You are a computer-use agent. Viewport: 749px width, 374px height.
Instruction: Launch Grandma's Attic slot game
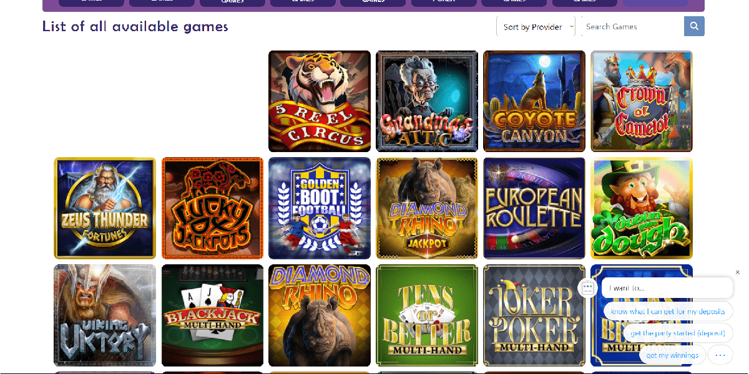pyautogui.click(x=427, y=101)
